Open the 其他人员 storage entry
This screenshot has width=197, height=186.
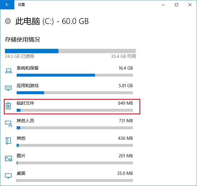click(25, 121)
